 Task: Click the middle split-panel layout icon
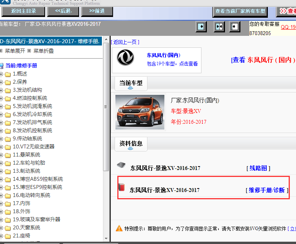(219, 27)
